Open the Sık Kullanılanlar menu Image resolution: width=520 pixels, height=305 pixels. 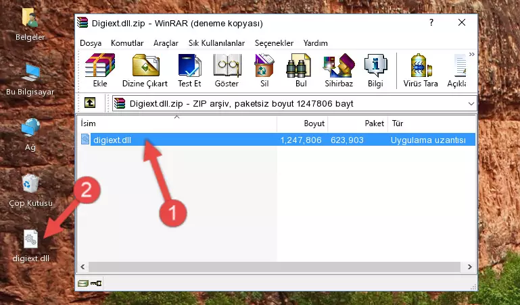click(216, 43)
